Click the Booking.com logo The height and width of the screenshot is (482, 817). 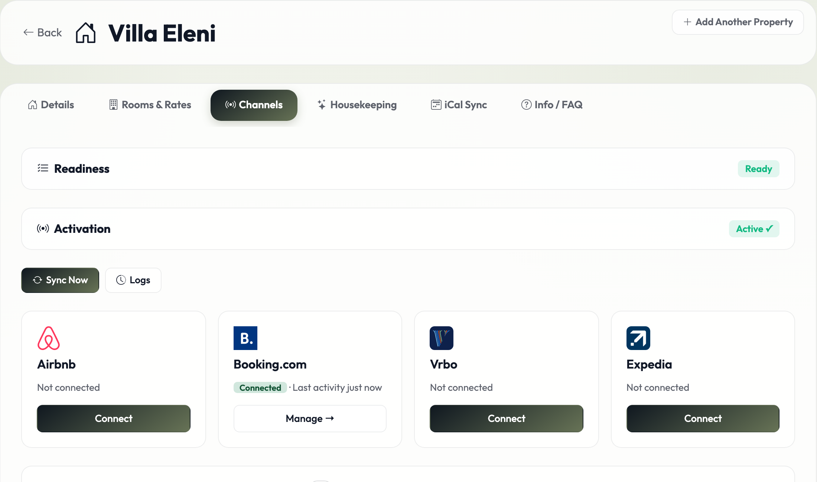coord(245,338)
